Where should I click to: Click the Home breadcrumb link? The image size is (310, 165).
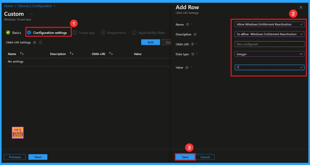point(9,6)
